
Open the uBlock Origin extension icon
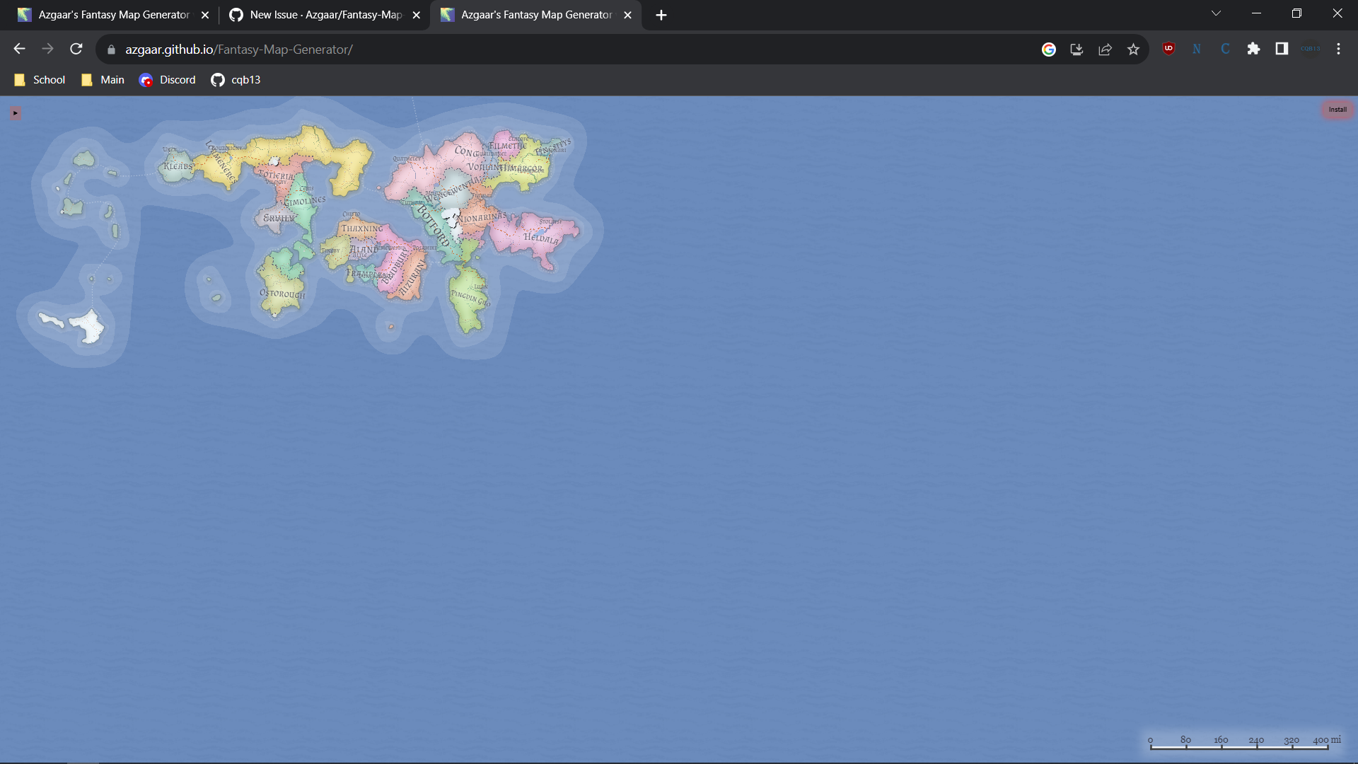pos(1168,48)
